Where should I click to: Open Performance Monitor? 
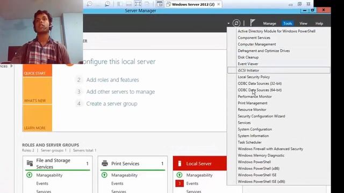[x=255, y=96]
